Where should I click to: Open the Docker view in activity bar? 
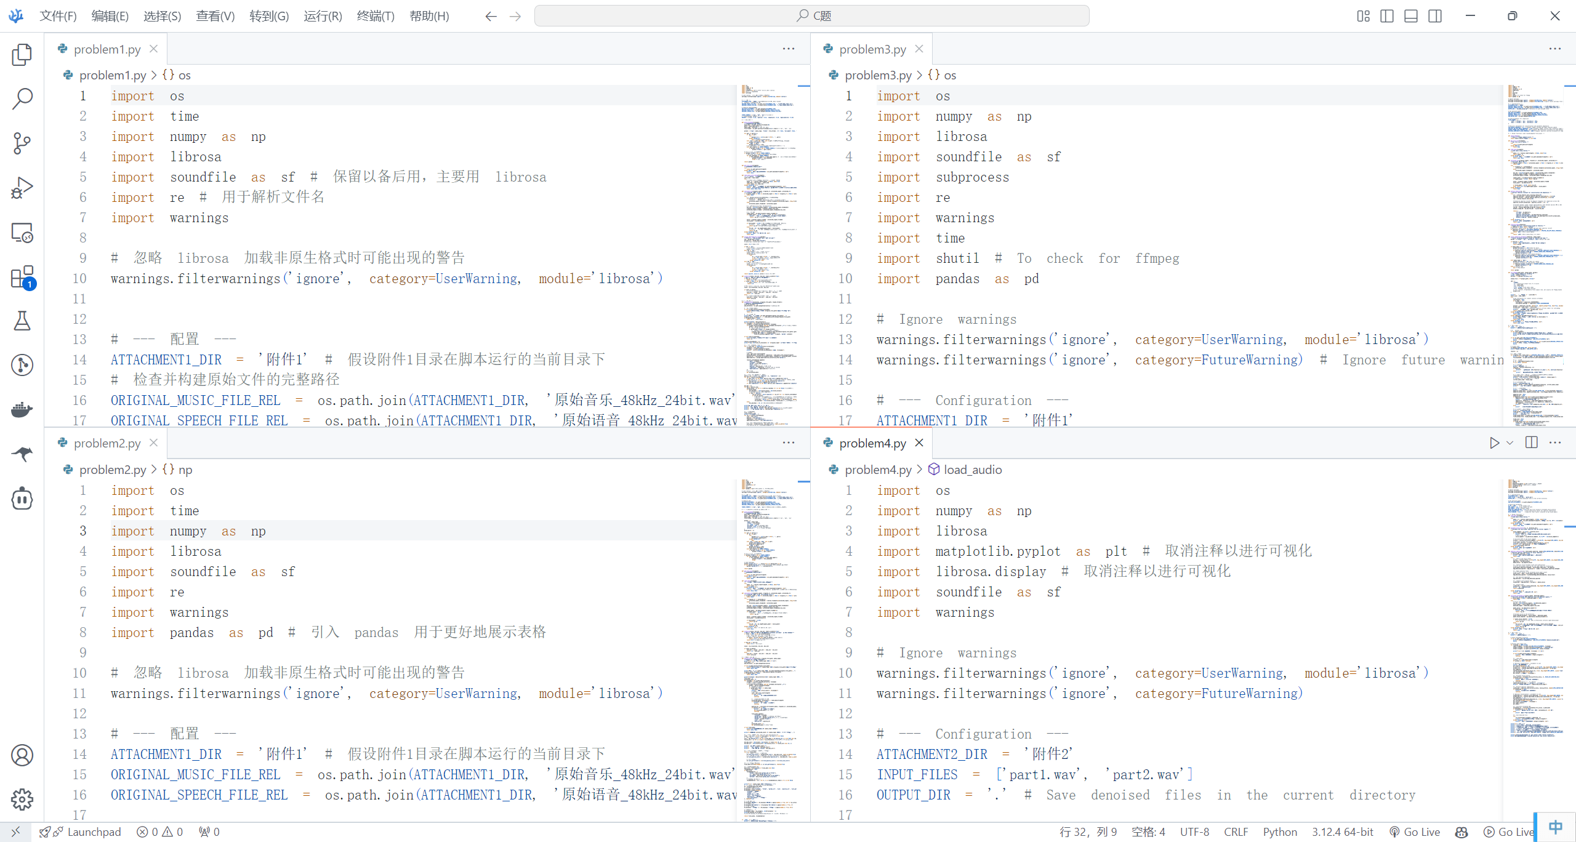tap(22, 409)
